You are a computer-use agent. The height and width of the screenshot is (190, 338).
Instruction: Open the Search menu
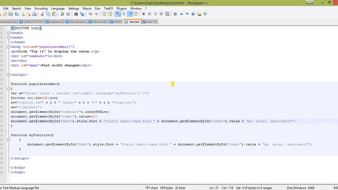16,8
